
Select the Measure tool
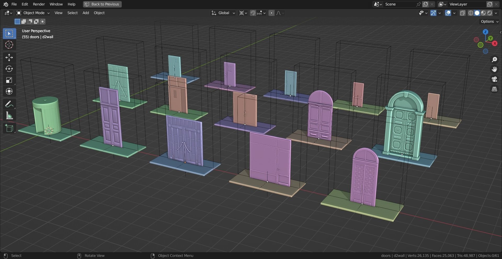point(9,116)
